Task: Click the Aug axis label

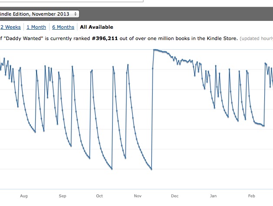Action: (24, 196)
